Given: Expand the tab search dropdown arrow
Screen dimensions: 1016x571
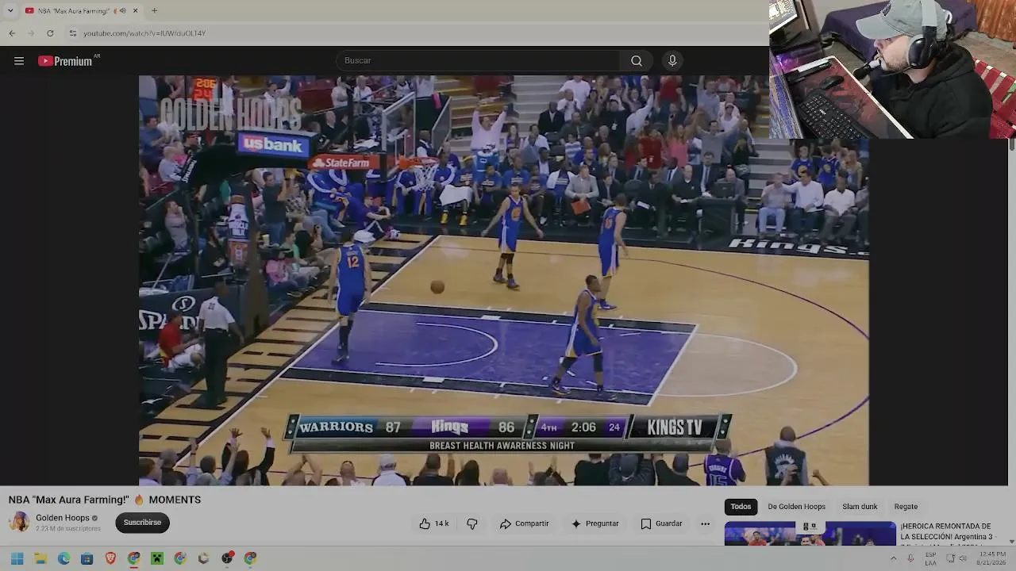Looking at the screenshot, I should point(10,11).
